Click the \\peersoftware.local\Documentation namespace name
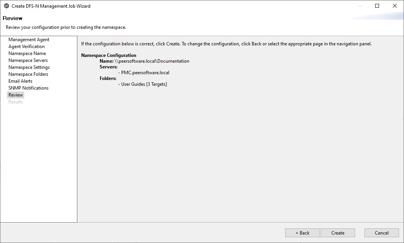 (x=152, y=61)
